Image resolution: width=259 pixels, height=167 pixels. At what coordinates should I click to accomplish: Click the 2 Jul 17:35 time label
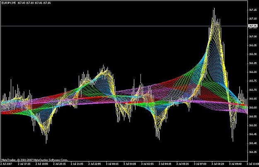click(24, 164)
